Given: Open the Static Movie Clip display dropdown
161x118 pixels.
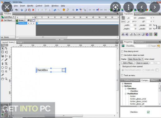Looking at the screenshot, I should click(135, 59).
